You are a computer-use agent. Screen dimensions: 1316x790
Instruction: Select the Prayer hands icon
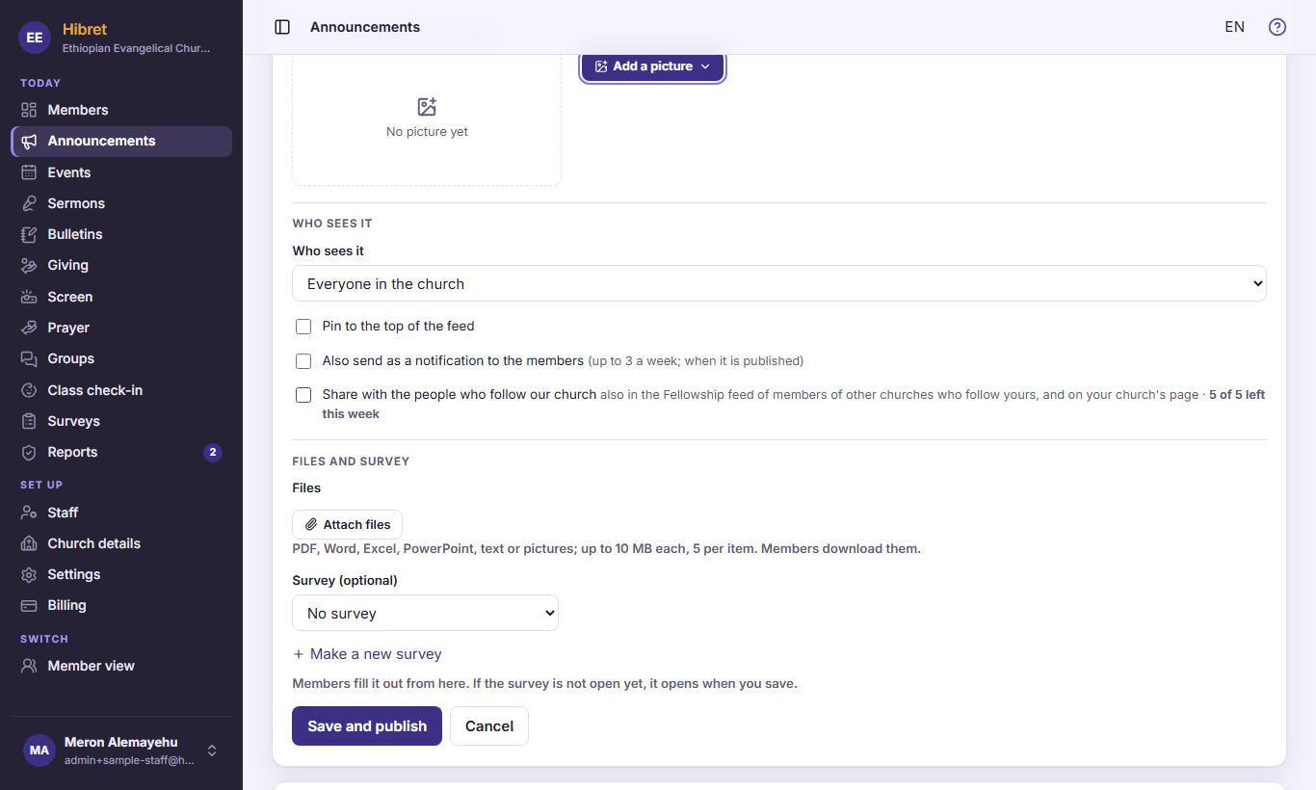click(29, 328)
